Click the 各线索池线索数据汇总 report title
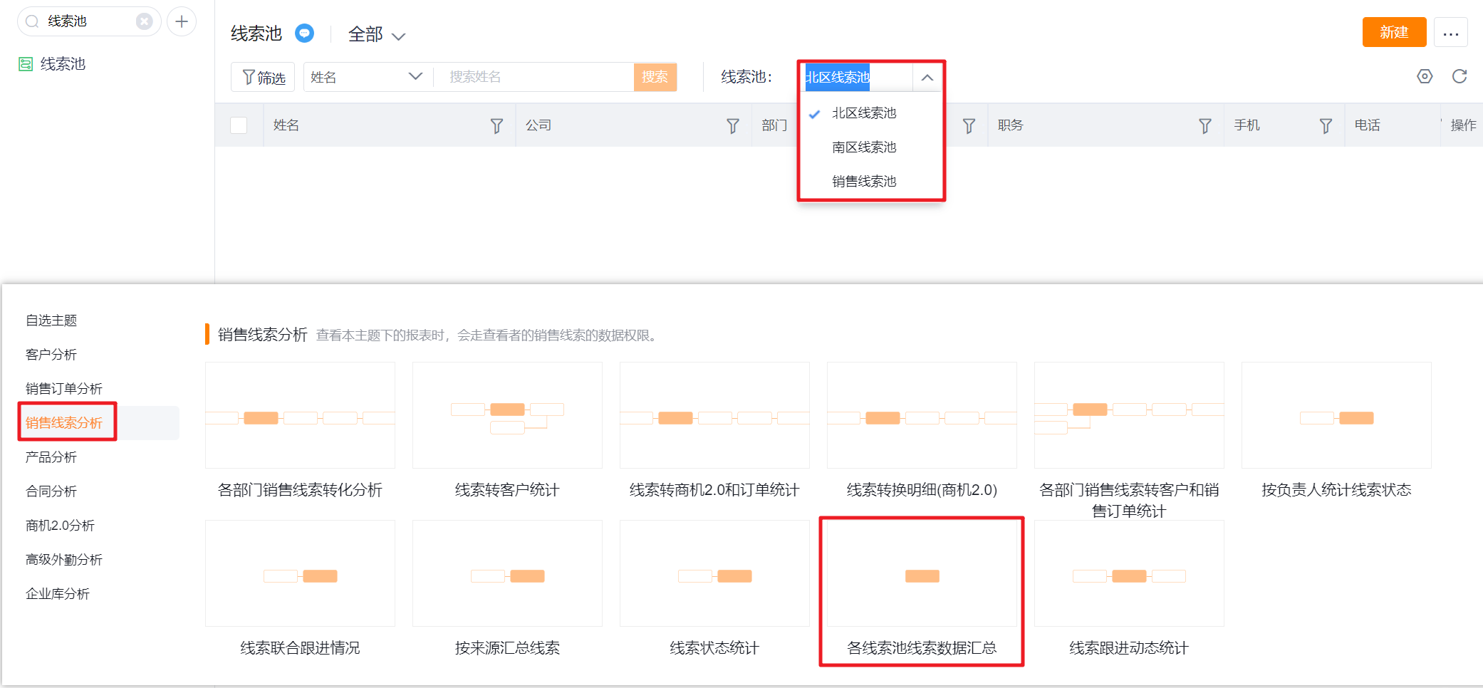This screenshot has width=1483, height=688. (x=922, y=648)
